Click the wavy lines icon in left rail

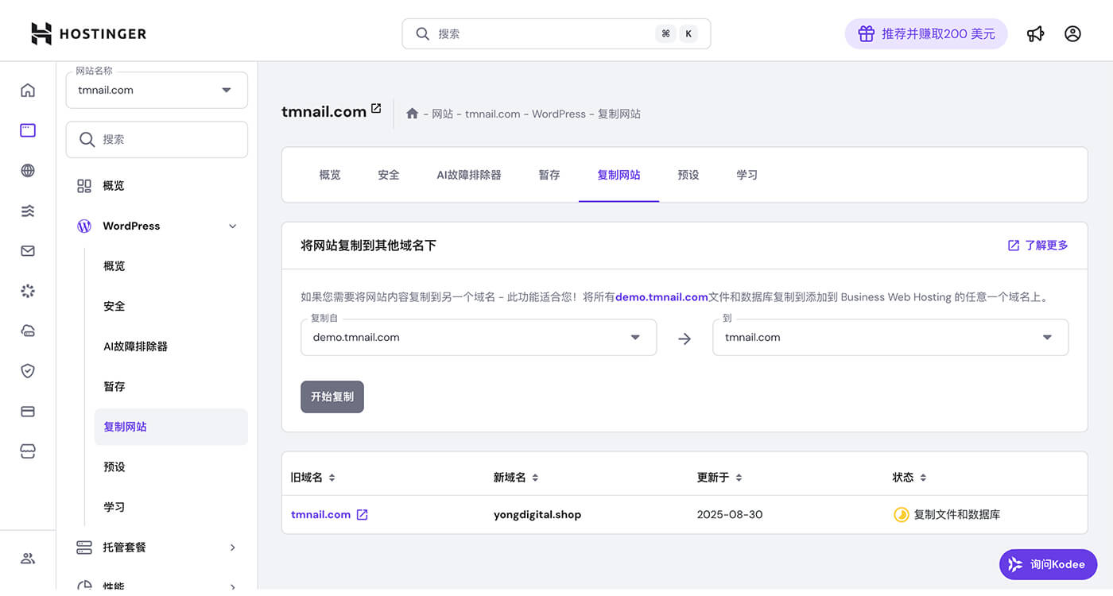[28, 211]
